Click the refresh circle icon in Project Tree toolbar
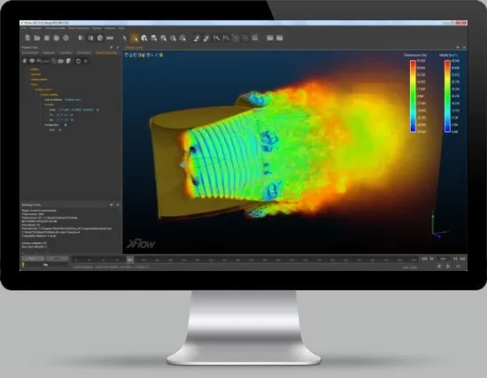This screenshot has width=487, height=378. click(x=78, y=61)
